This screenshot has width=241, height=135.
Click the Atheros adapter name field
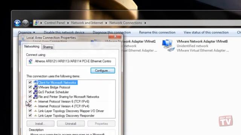[x=71, y=61]
